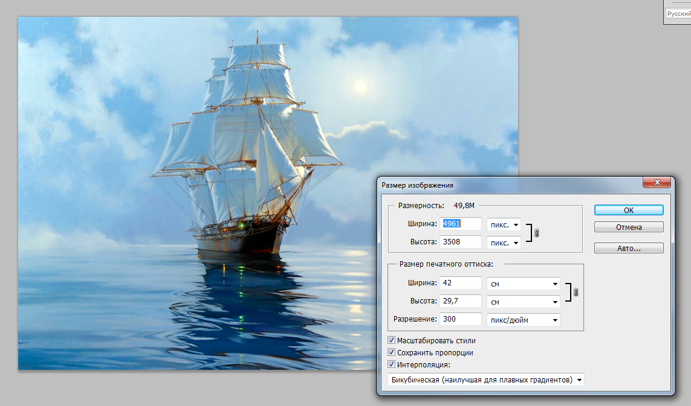Click the chain link icon beside pixel dimensions
Image resolution: width=691 pixels, height=406 pixels.
(536, 233)
